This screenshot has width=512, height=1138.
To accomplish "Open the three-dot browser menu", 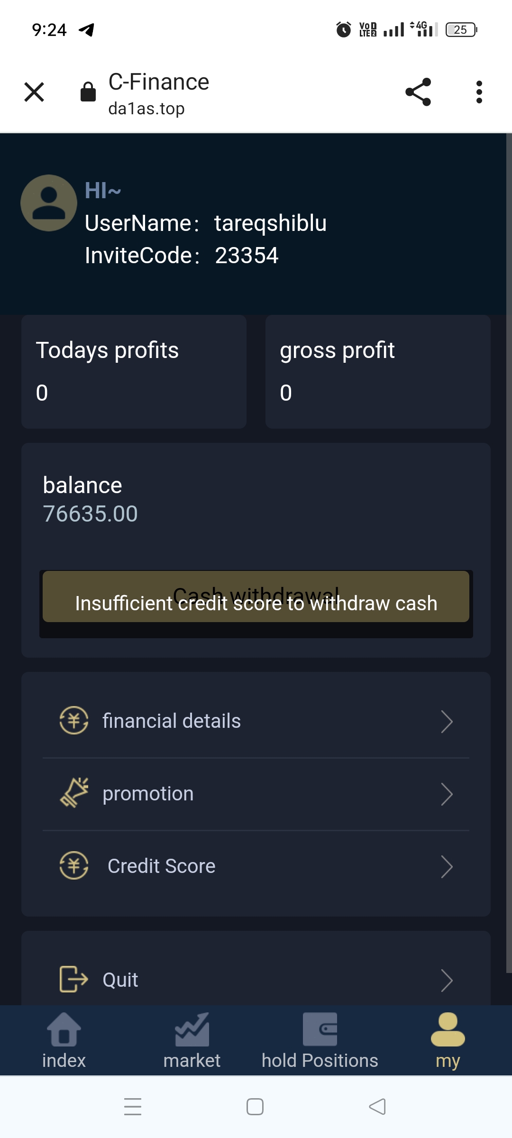I will coord(479,92).
